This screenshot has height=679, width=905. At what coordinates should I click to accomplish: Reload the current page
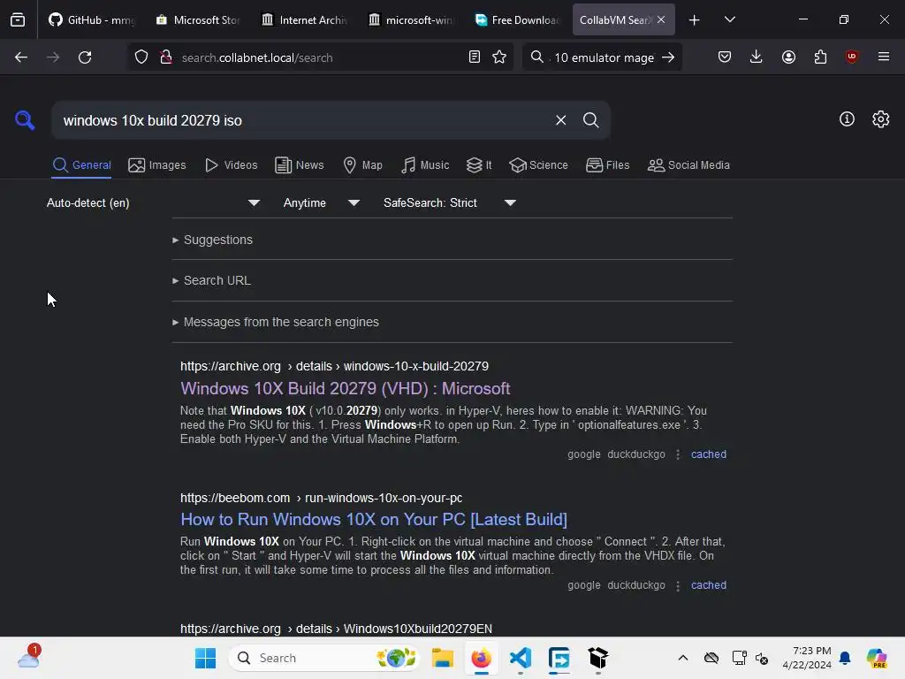pos(85,57)
